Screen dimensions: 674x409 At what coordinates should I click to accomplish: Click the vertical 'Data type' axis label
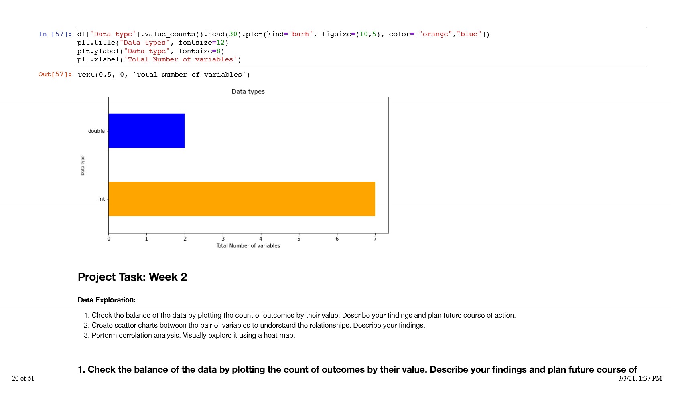click(83, 165)
